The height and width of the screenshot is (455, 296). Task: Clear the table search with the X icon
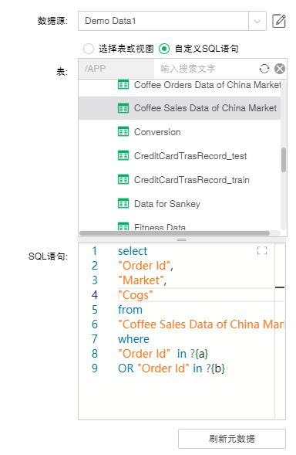(280, 69)
